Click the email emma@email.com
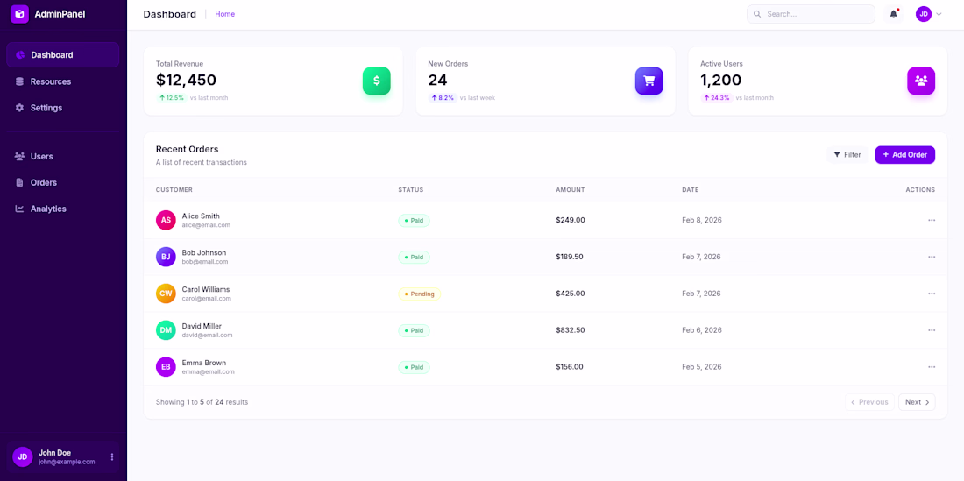 [x=208, y=372]
